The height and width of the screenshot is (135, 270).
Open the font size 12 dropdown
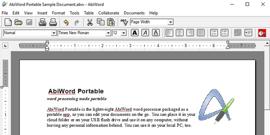coord(124,33)
